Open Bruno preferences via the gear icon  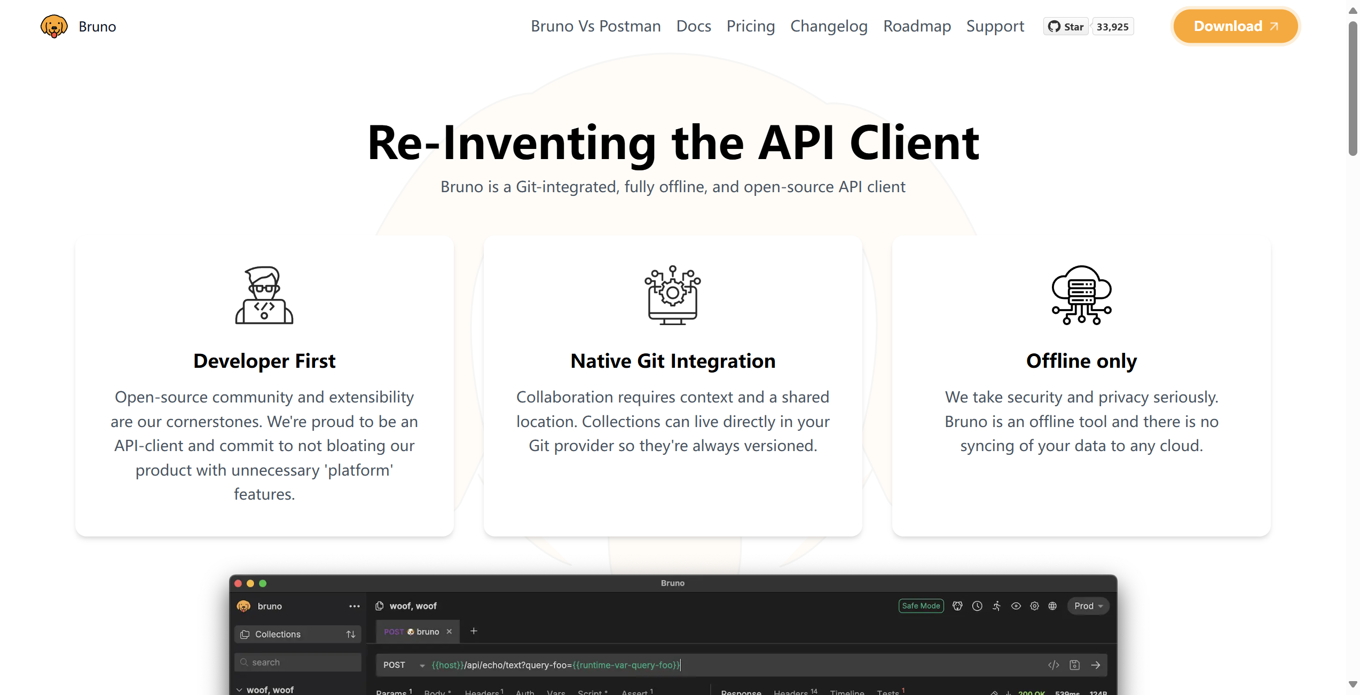(x=1034, y=606)
